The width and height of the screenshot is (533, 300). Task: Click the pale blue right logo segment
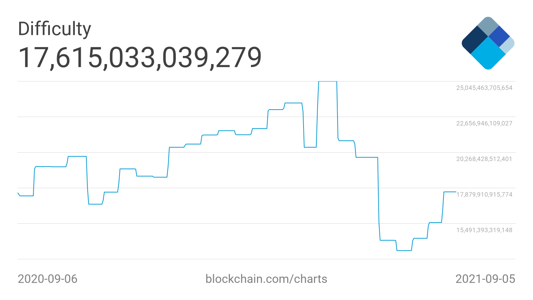click(507, 44)
